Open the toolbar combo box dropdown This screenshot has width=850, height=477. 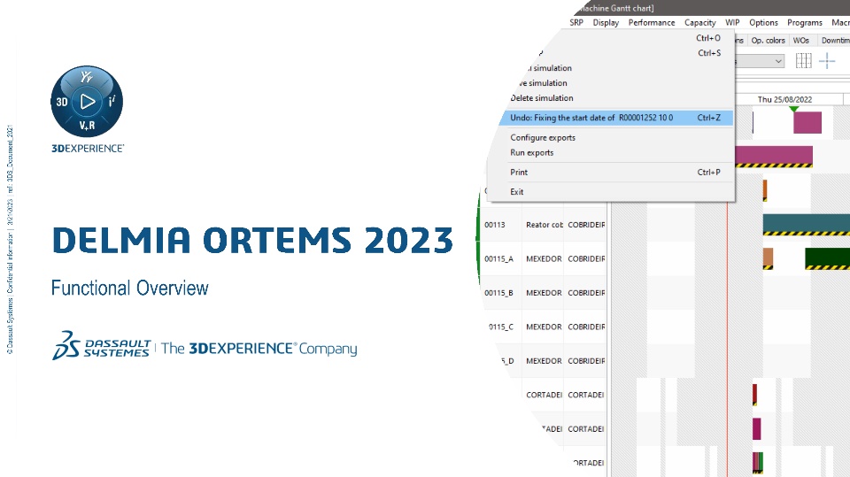click(x=778, y=61)
